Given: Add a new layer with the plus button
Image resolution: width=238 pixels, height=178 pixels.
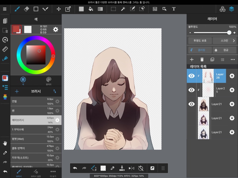Looking at the screenshot, I should pos(191,59).
